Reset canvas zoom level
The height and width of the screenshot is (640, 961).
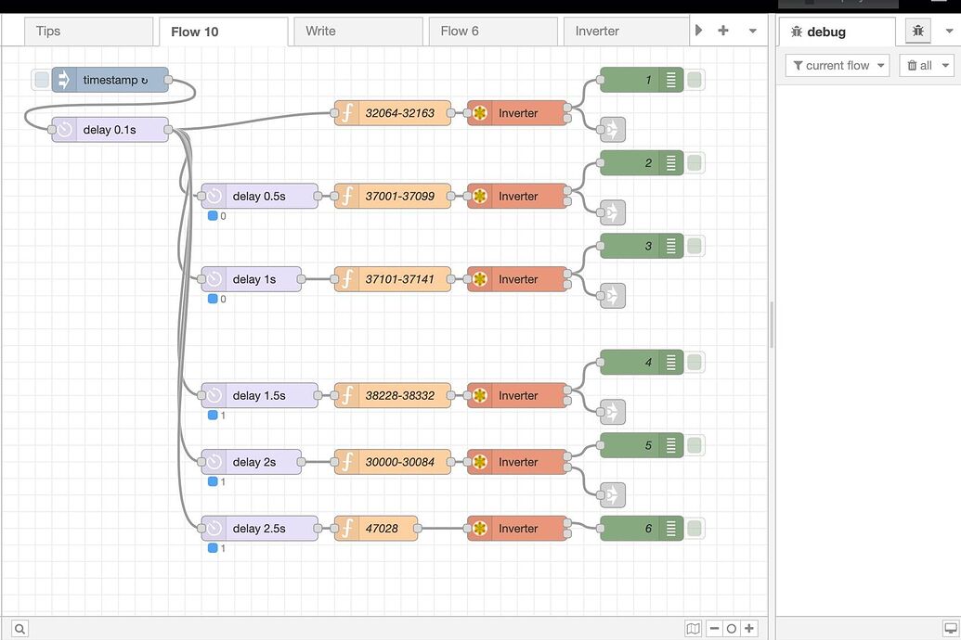click(731, 628)
